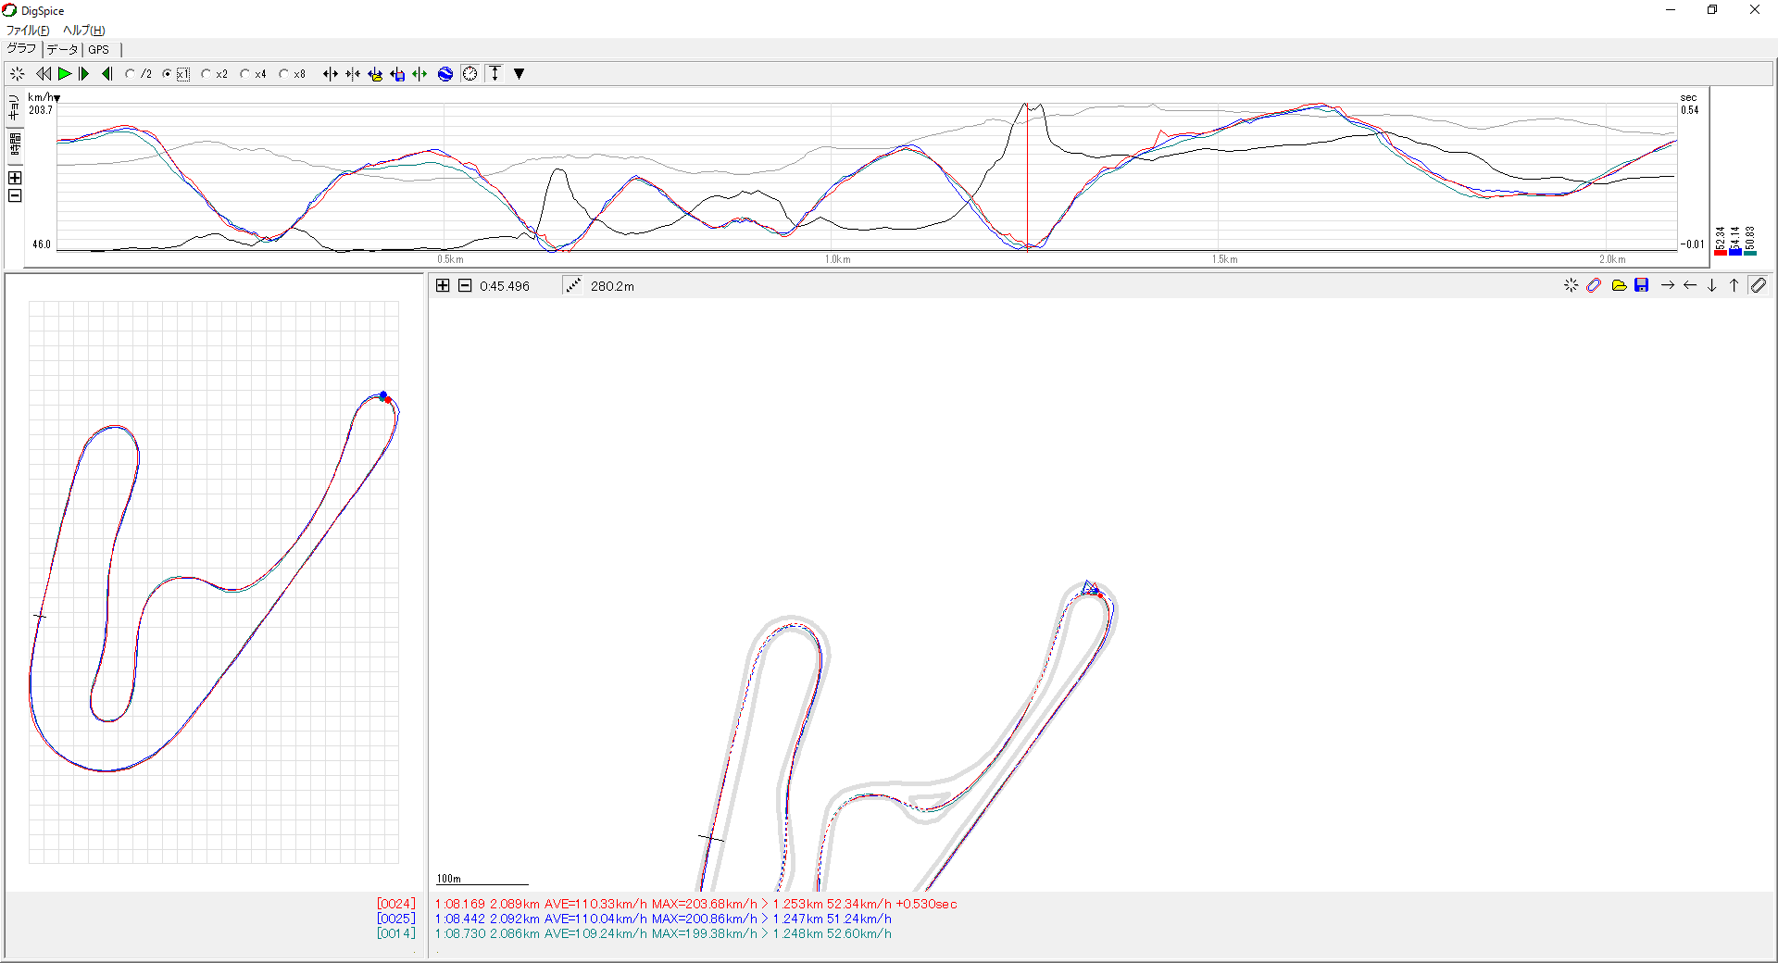Rewind playback with the double-left arrow
This screenshot has height=963, width=1778.
pos(43,74)
